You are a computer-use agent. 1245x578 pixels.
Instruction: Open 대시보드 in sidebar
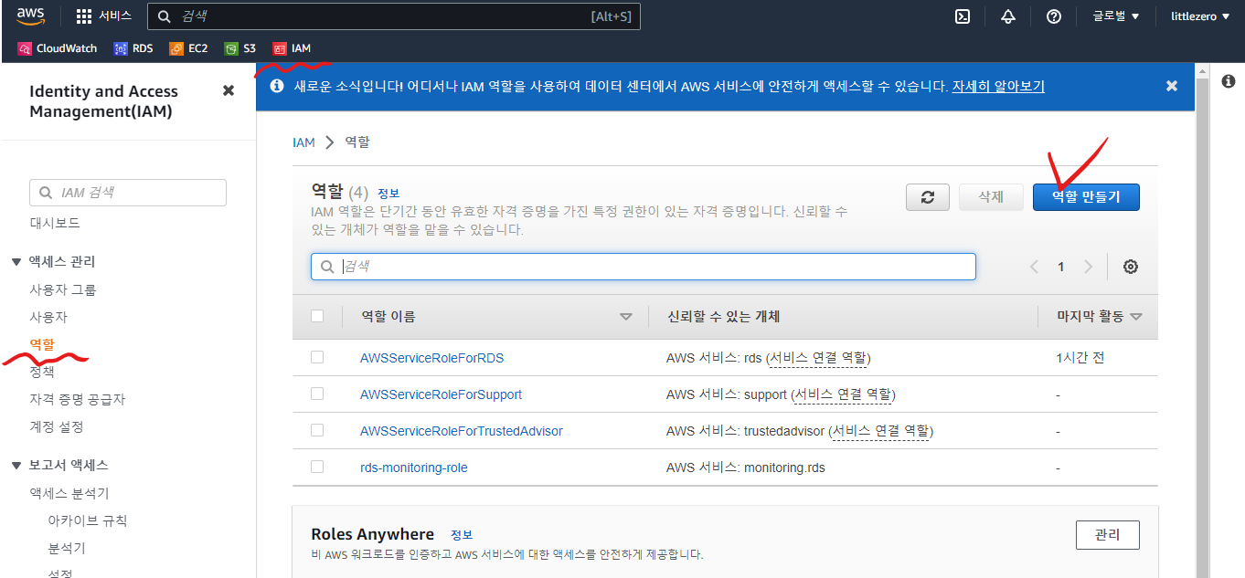pos(55,223)
